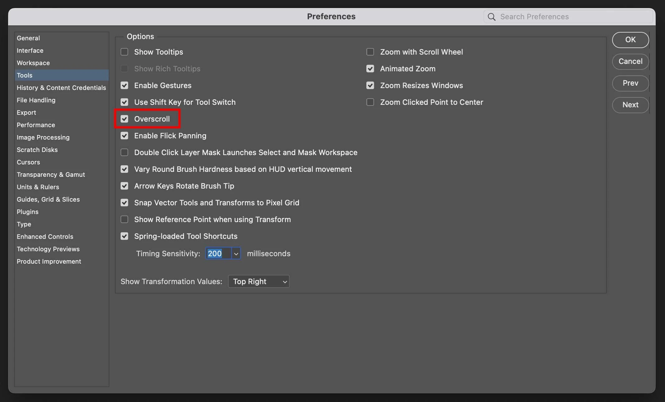
Task: Open Enhanced Controls category
Action: pyautogui.click(x=62, y=237)
